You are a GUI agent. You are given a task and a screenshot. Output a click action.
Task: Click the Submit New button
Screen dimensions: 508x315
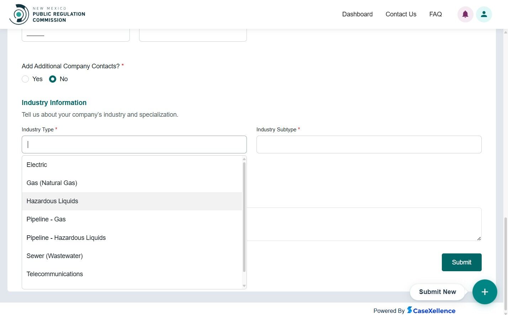[437, 292]
